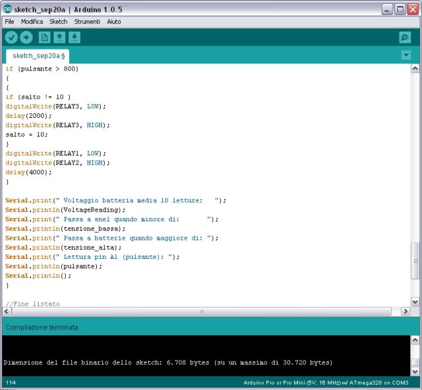
Task: Click the 'digitalWrite(RELAY2, HIGH);' line
Action: click(x=57, y=163)
